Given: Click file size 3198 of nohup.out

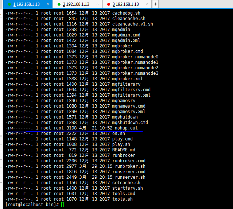Looking at the screenshot, I should coord(71,128).
